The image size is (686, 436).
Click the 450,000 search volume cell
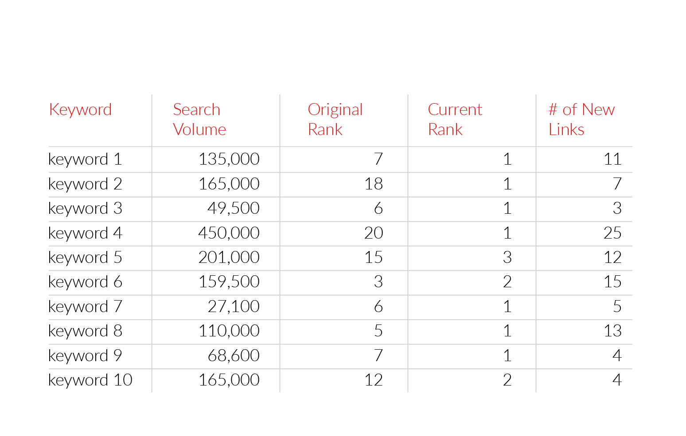point(229,233)
